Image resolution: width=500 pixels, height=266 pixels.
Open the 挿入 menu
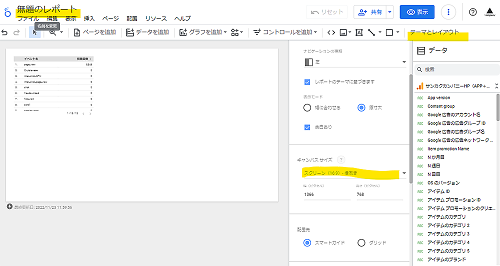click(x=89, y=18)
